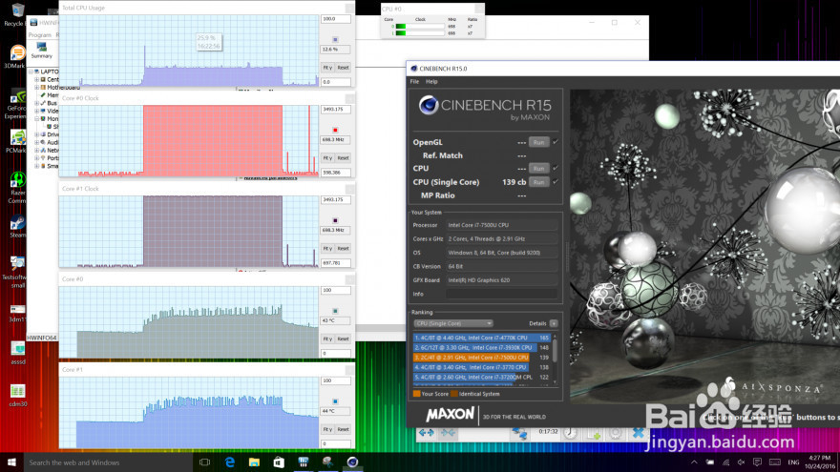Click Run button for OpenGL test
This screenshot has height=472, width=840.
pyautogui.click(x=538, y=142)
